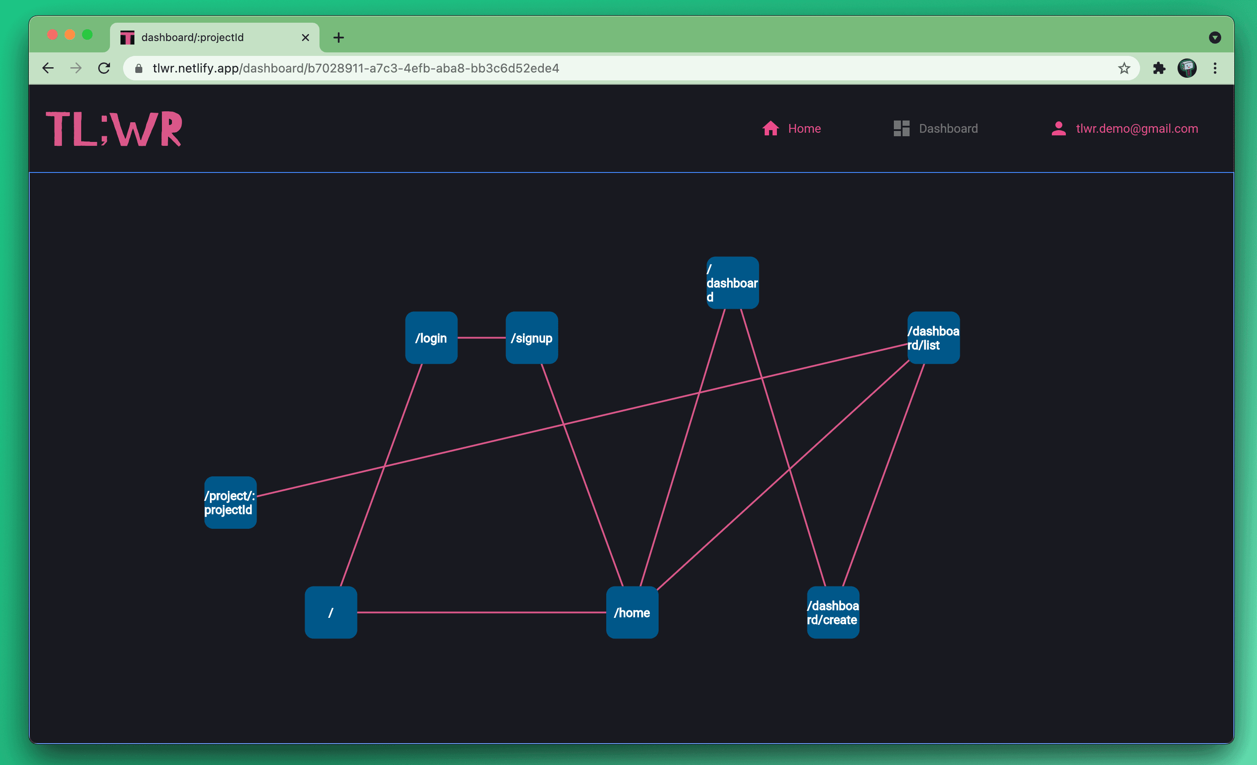Click the user profile icon
Image resolution: width=1257 pixels, height=765 pixels.
point(1058,129)
